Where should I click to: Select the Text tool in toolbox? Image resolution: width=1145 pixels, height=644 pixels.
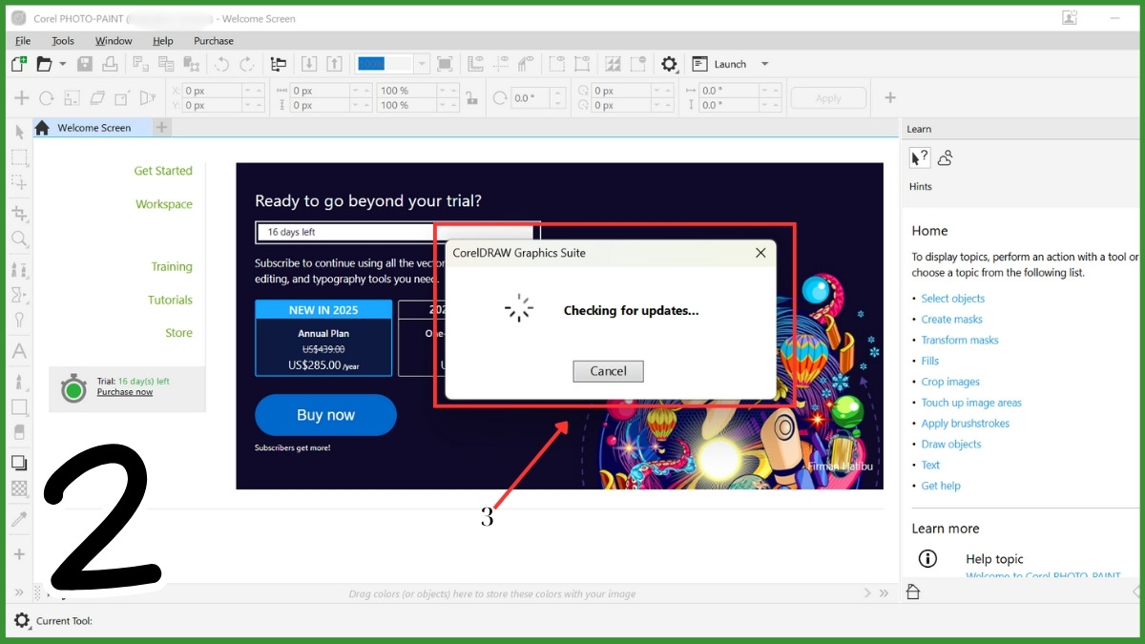[x=19, y=351]
